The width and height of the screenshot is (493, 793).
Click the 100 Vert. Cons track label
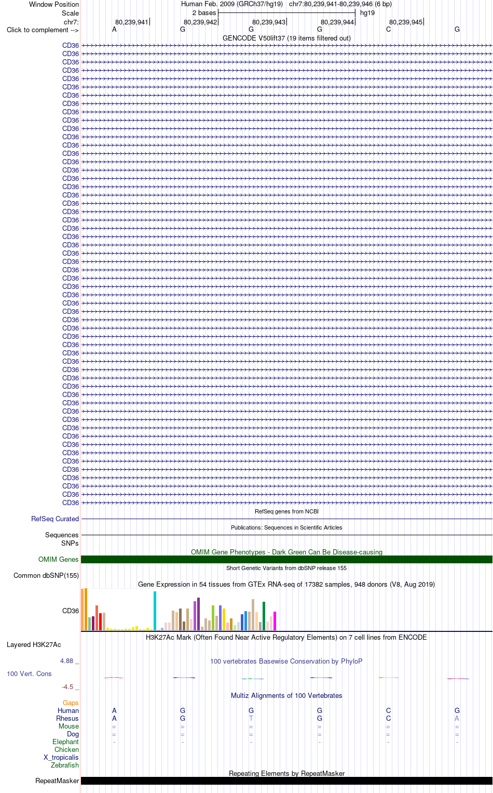click(29, 673)
